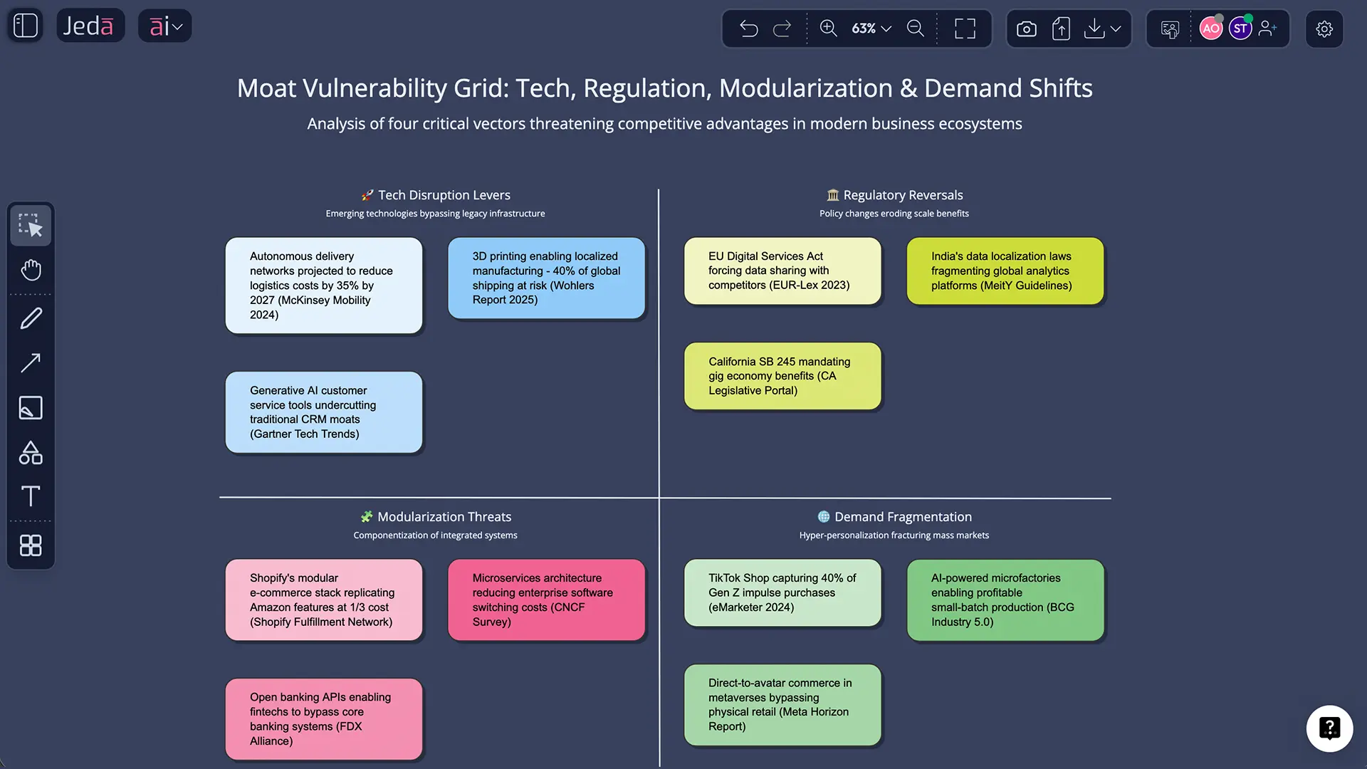
Task: Take a canvas screenshot with camera icon
Action: pos(1026,28)
